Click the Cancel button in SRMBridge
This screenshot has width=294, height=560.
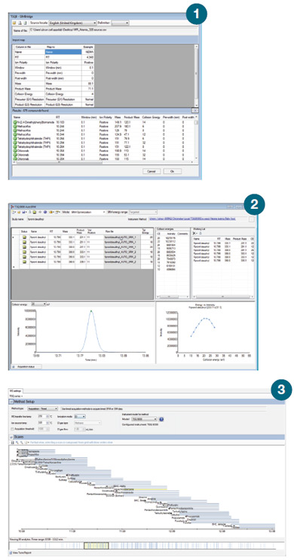pos(152,171)
